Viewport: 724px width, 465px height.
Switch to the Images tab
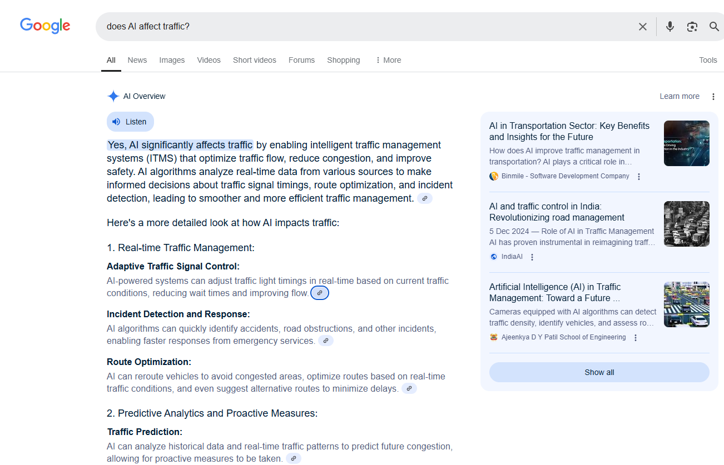[172, 60]
